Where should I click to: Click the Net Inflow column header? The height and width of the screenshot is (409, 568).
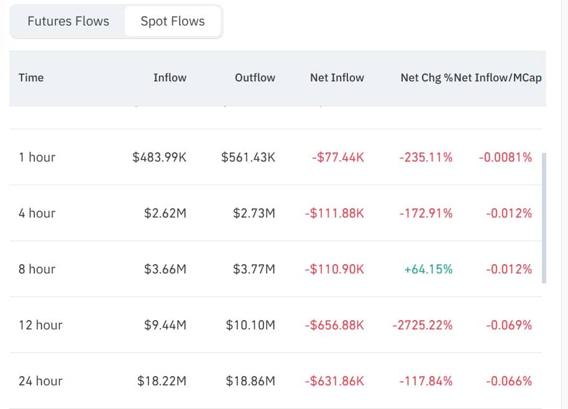[x=337, y=78]
